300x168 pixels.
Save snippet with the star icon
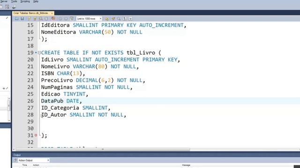[107, 19]
